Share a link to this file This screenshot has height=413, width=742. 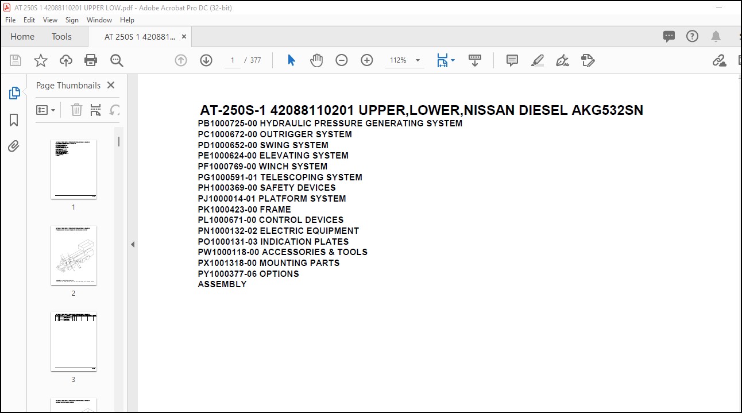(719, 60)
